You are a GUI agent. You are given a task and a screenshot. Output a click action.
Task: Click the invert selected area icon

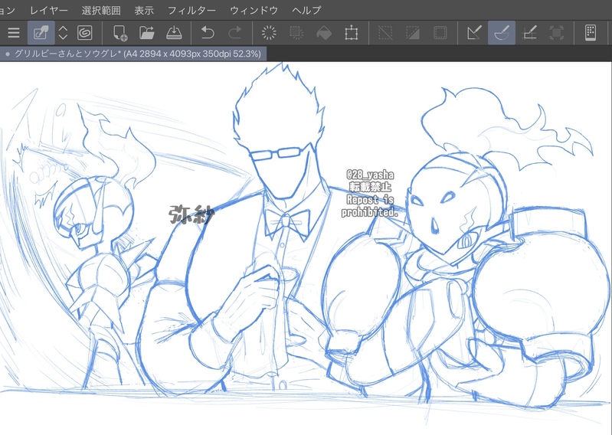click(x=413, y=33)
